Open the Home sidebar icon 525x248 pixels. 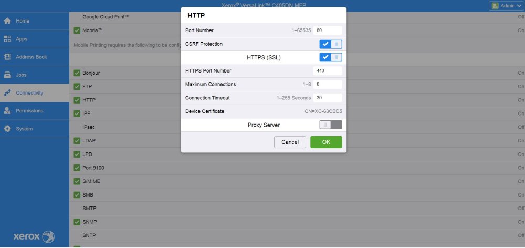[x=7, y=21]
